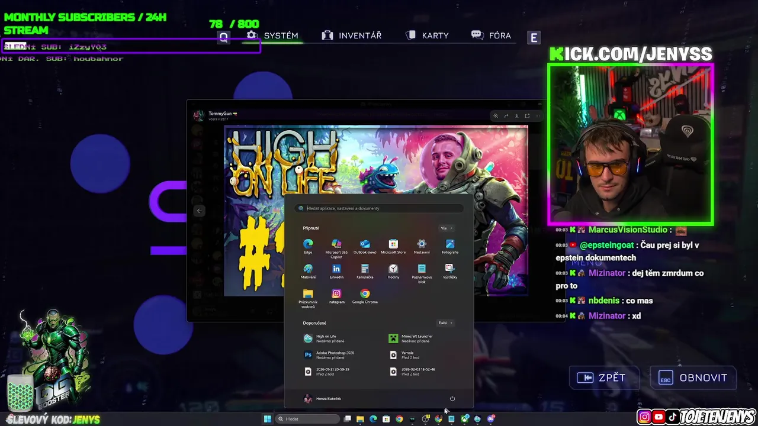Launch Microsoft 365 Copilot pinned app
Image resolution: width=758 pixels, height=426 pixels.
pyautogui.click(x=336, y=248)
